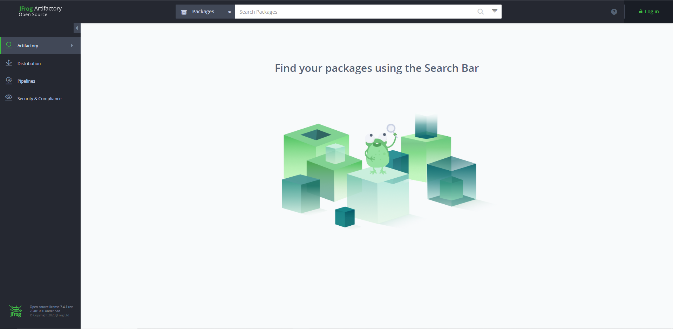673x329 pixels.
Task: Open the Distribution menu item
Action: click(40, 63)
